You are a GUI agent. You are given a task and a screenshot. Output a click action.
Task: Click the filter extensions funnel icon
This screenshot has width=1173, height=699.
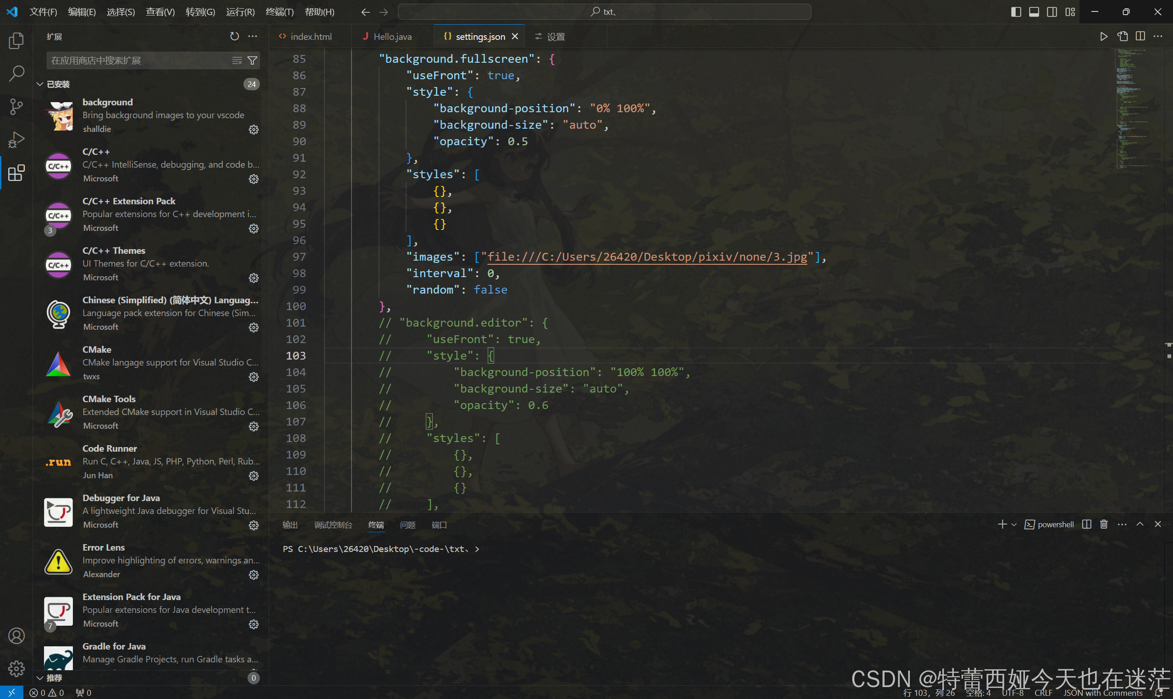[x=253, y=60]
